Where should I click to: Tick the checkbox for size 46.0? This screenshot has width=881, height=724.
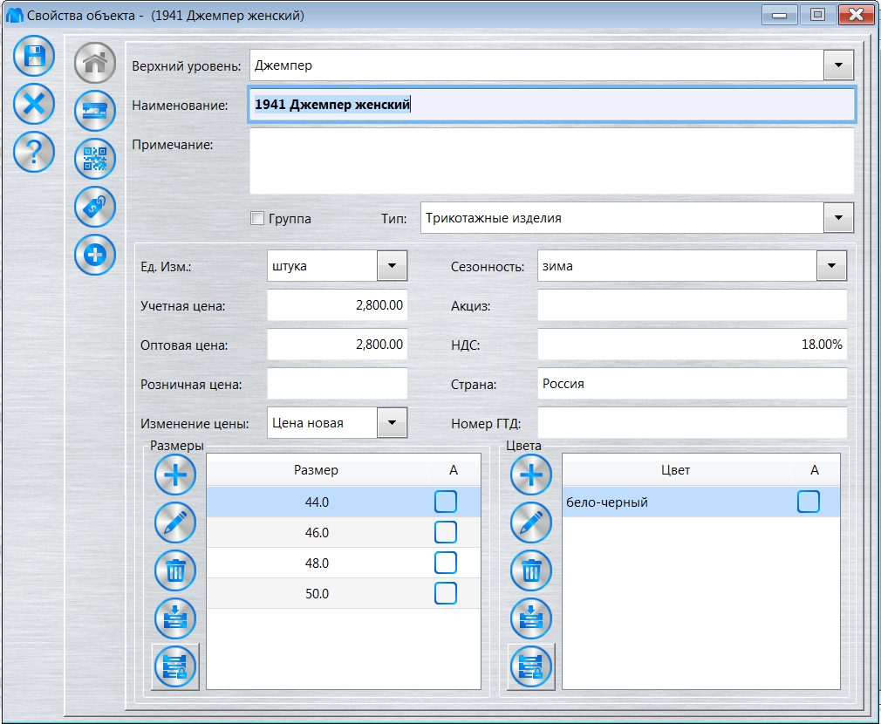(x=446, y=532)
